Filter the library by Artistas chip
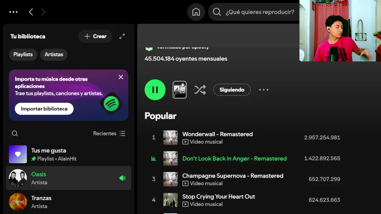381x214 pixels. pos(54,54)
